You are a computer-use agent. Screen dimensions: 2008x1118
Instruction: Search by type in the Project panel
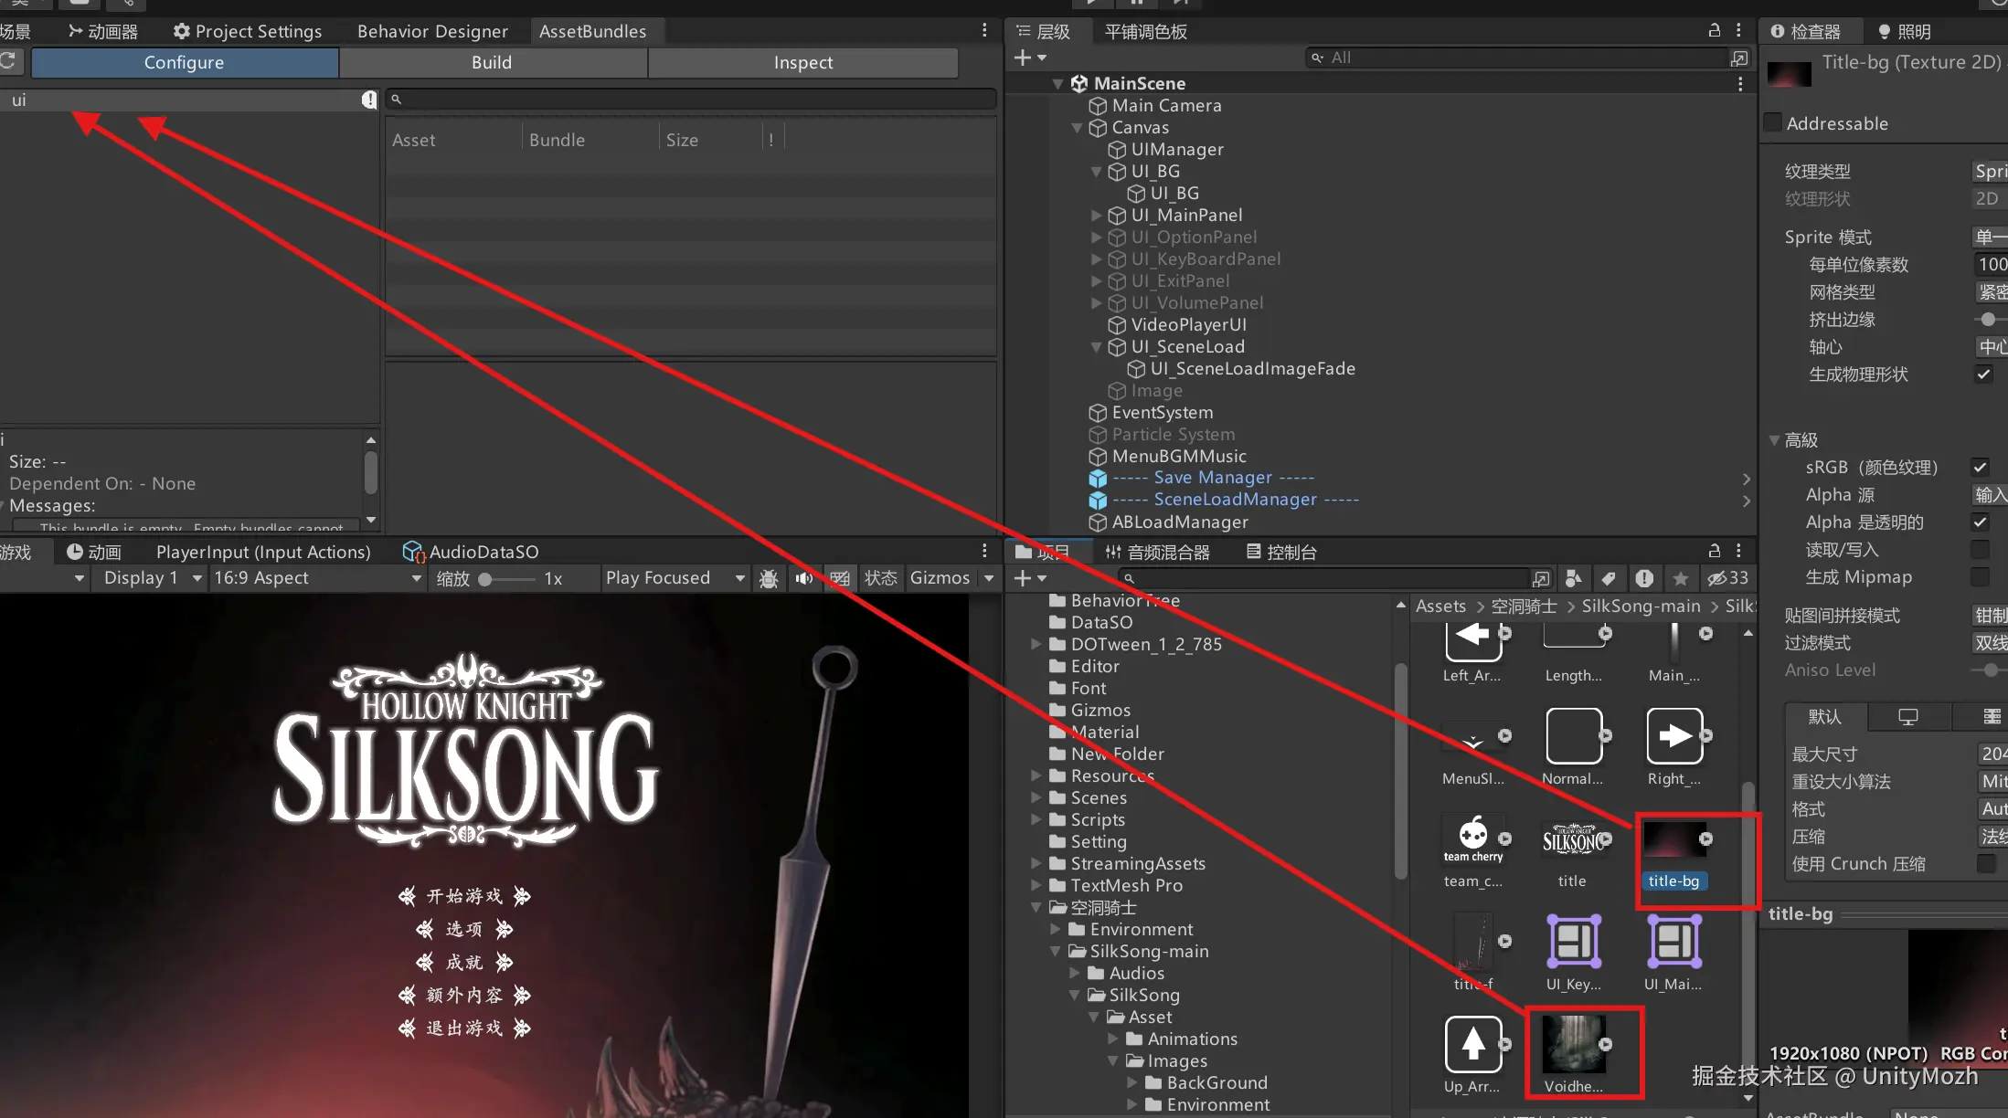1573,578
